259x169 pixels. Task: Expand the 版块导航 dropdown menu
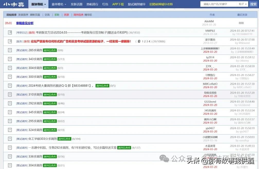[x=39, y=4]
